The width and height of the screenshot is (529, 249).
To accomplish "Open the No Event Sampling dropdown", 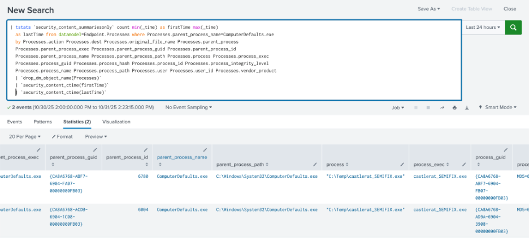I will click(188, 108).
